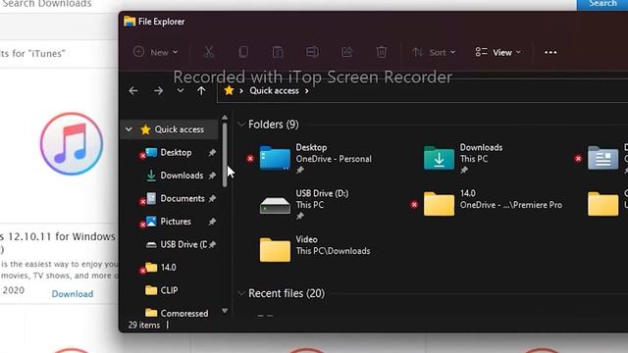This screenshot has height=353, width=628.
Task: Click the Copy icon in toolbar
Action: [x=243, y=52]
